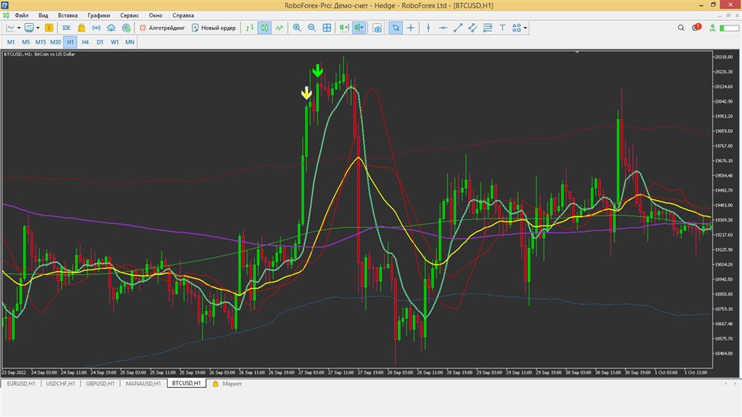
Task: Tile windows with the grid icon
Action: (x=327, y=28)
